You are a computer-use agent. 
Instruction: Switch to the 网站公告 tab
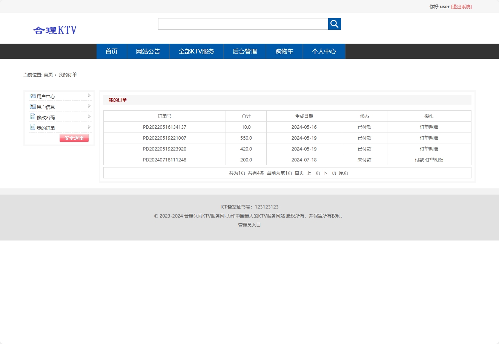[x=148, y=51]
